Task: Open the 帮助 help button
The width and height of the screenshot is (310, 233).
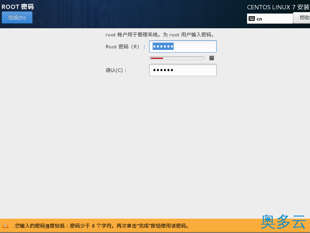Action: tap(302, 18)
